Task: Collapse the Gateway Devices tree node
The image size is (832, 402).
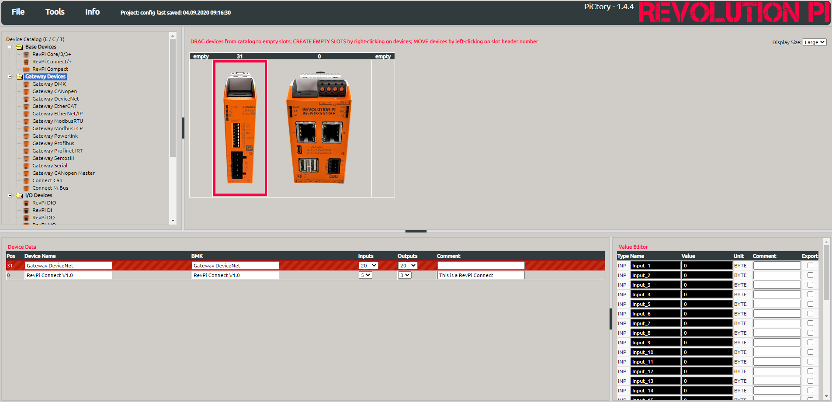Action: tap(10, 76)
